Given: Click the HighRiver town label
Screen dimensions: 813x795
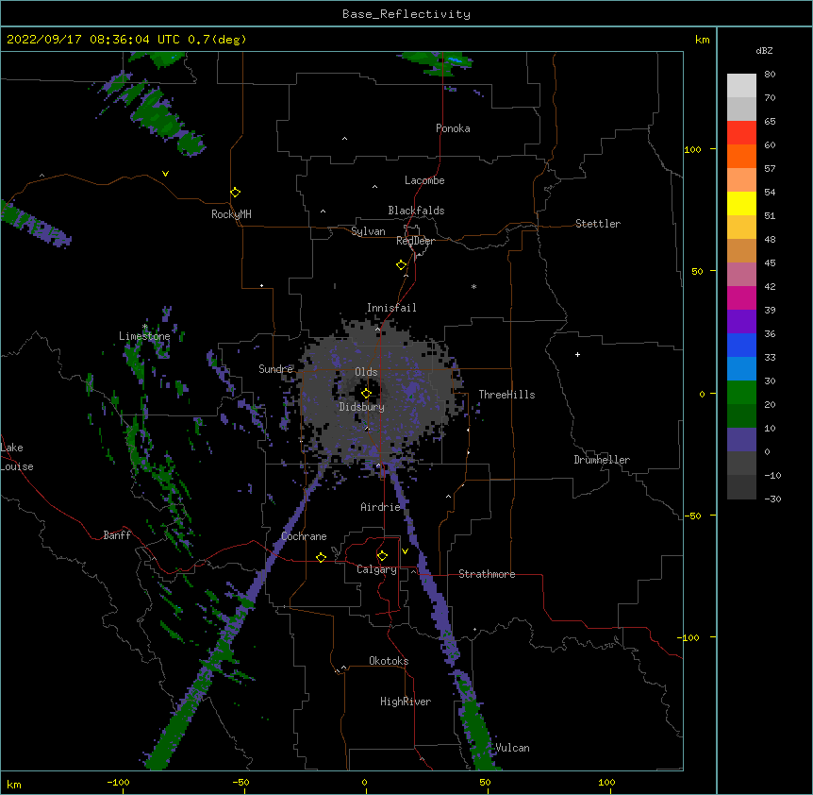Looking at the screenshot, I should (x=406, y=702).
